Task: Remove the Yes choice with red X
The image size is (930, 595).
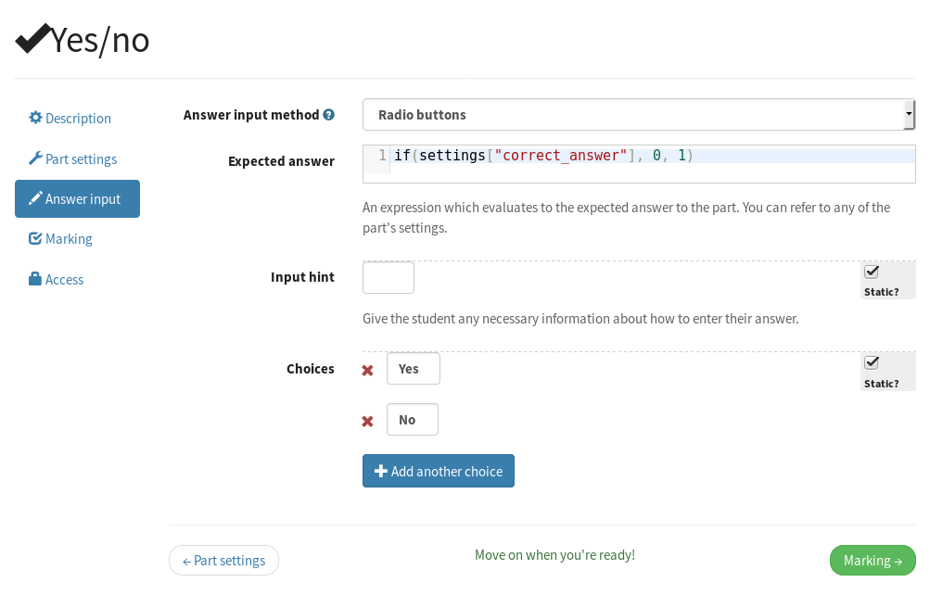Action: click(x=367, y=370)
